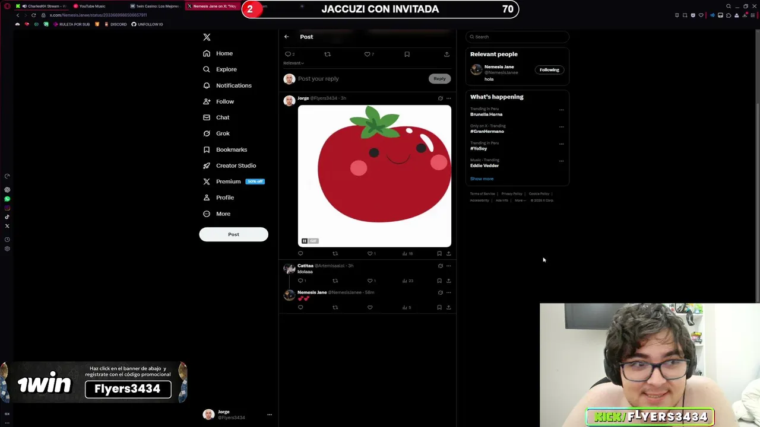Open options for Eddie Vedder trend
Screen dimensions: 760x427
point(561,161)
